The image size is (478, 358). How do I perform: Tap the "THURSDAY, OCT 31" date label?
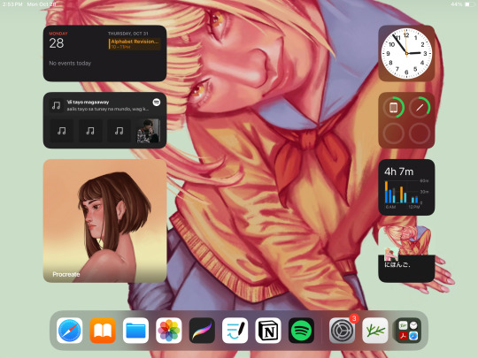pos(128,34)
